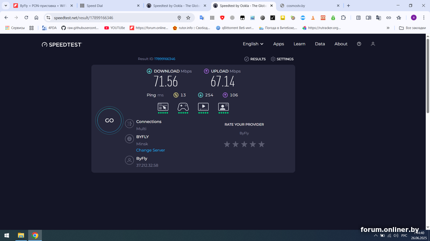Open the All Bookmarks folder
The height and width of the screenshot is (241, 430).
click(412, 27)
